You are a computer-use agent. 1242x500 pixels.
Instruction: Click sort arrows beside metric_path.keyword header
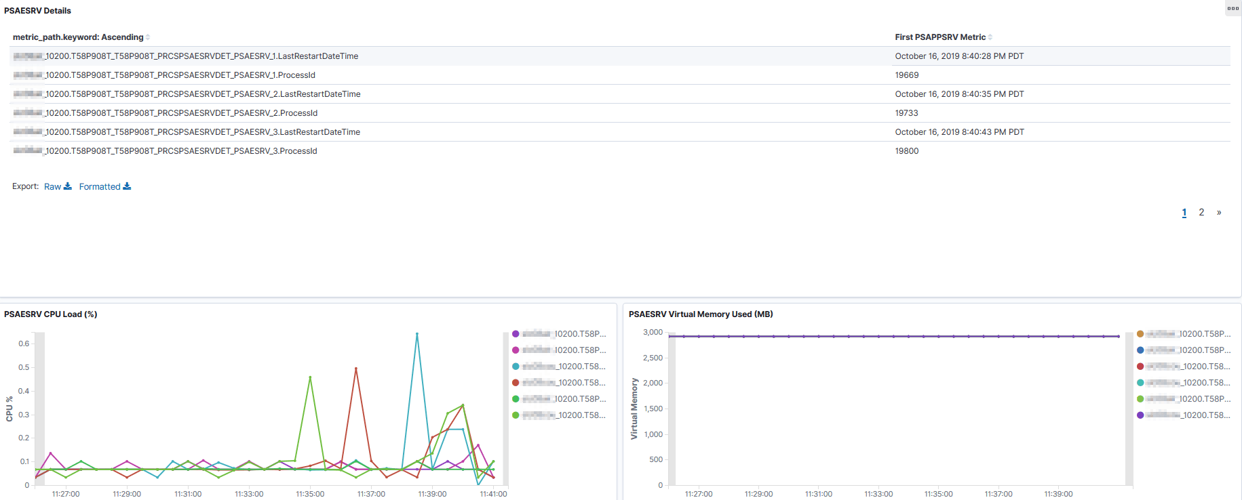[x=148, y=37]
